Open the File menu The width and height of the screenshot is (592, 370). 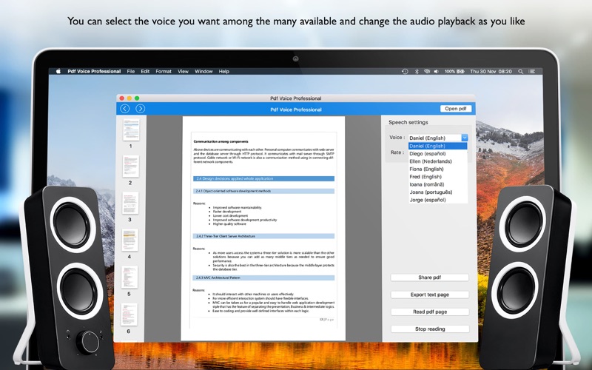(x=131, y=72)
